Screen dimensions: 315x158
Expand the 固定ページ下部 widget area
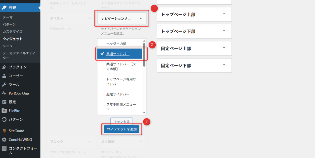(x=224, y=65)
